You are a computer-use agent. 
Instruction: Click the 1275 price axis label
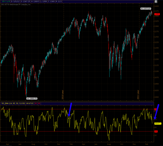[157, 31]
